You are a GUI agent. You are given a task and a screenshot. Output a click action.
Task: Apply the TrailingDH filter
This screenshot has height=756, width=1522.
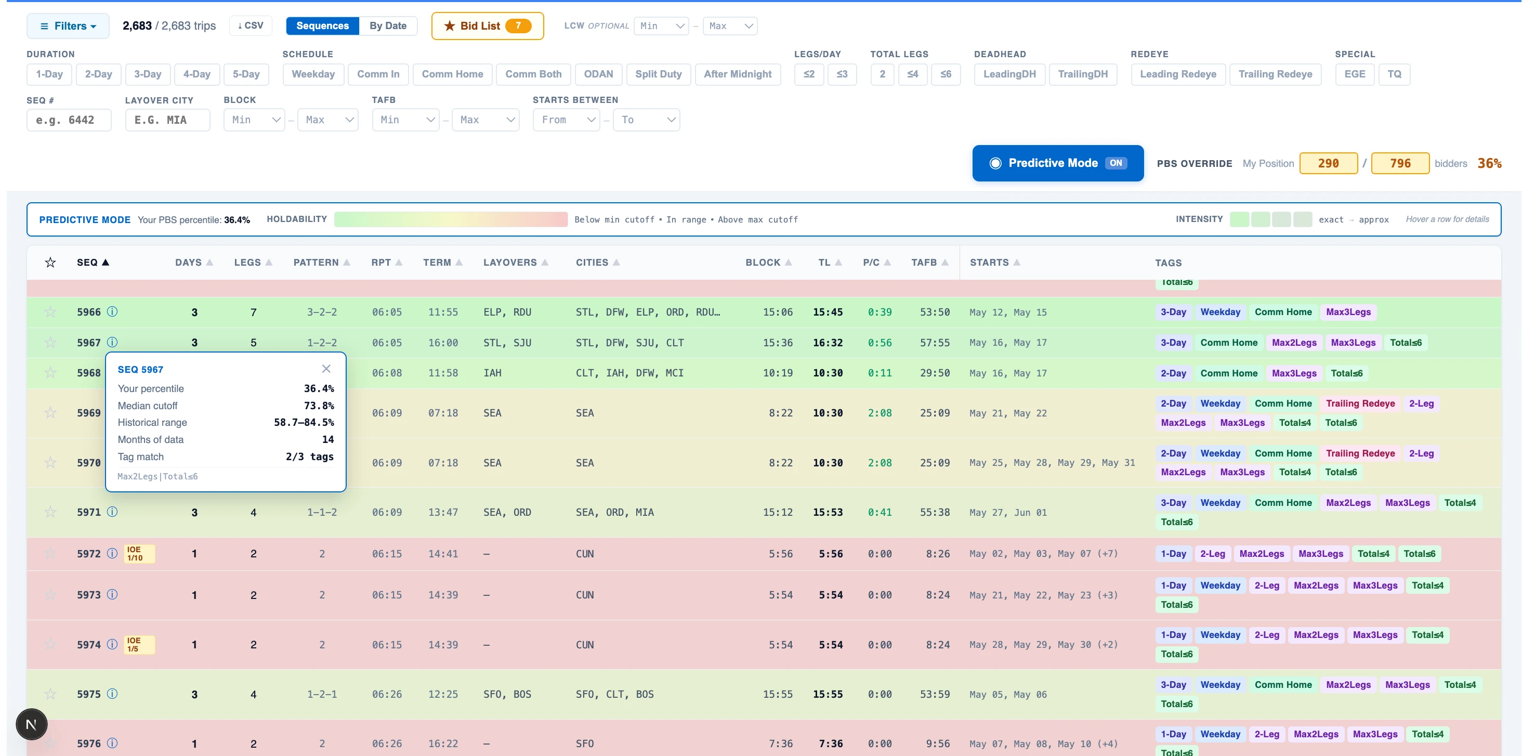click(1083, 74)
